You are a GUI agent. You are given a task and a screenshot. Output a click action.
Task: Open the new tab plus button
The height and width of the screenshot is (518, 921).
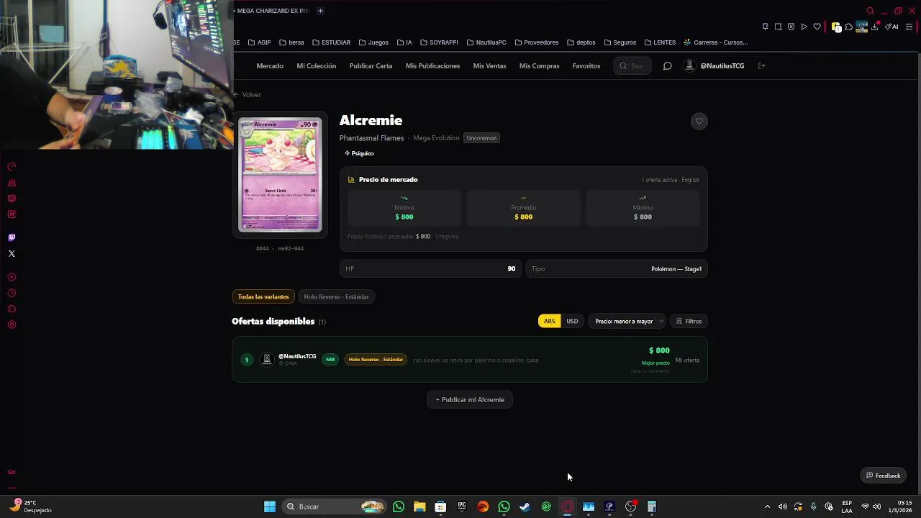320,11
